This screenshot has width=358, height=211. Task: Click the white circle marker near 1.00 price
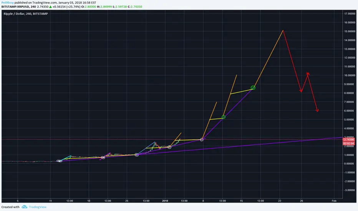point(136,155)
